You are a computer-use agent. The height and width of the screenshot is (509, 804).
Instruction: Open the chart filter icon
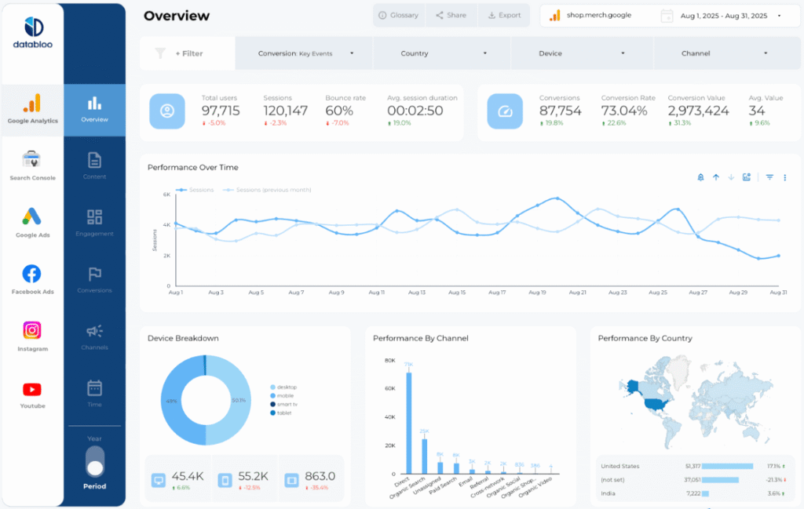[x=769, y=177]
